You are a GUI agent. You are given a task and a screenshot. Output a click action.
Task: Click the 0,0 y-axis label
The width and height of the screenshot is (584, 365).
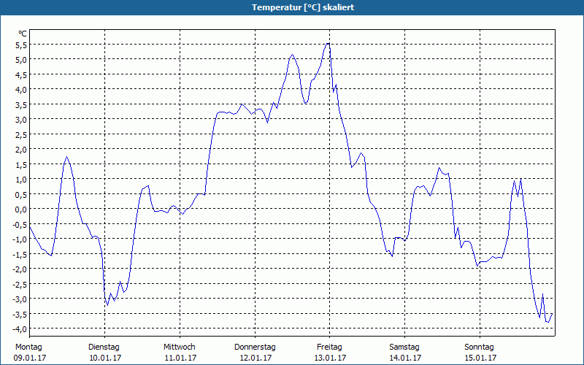pos(22,209)
